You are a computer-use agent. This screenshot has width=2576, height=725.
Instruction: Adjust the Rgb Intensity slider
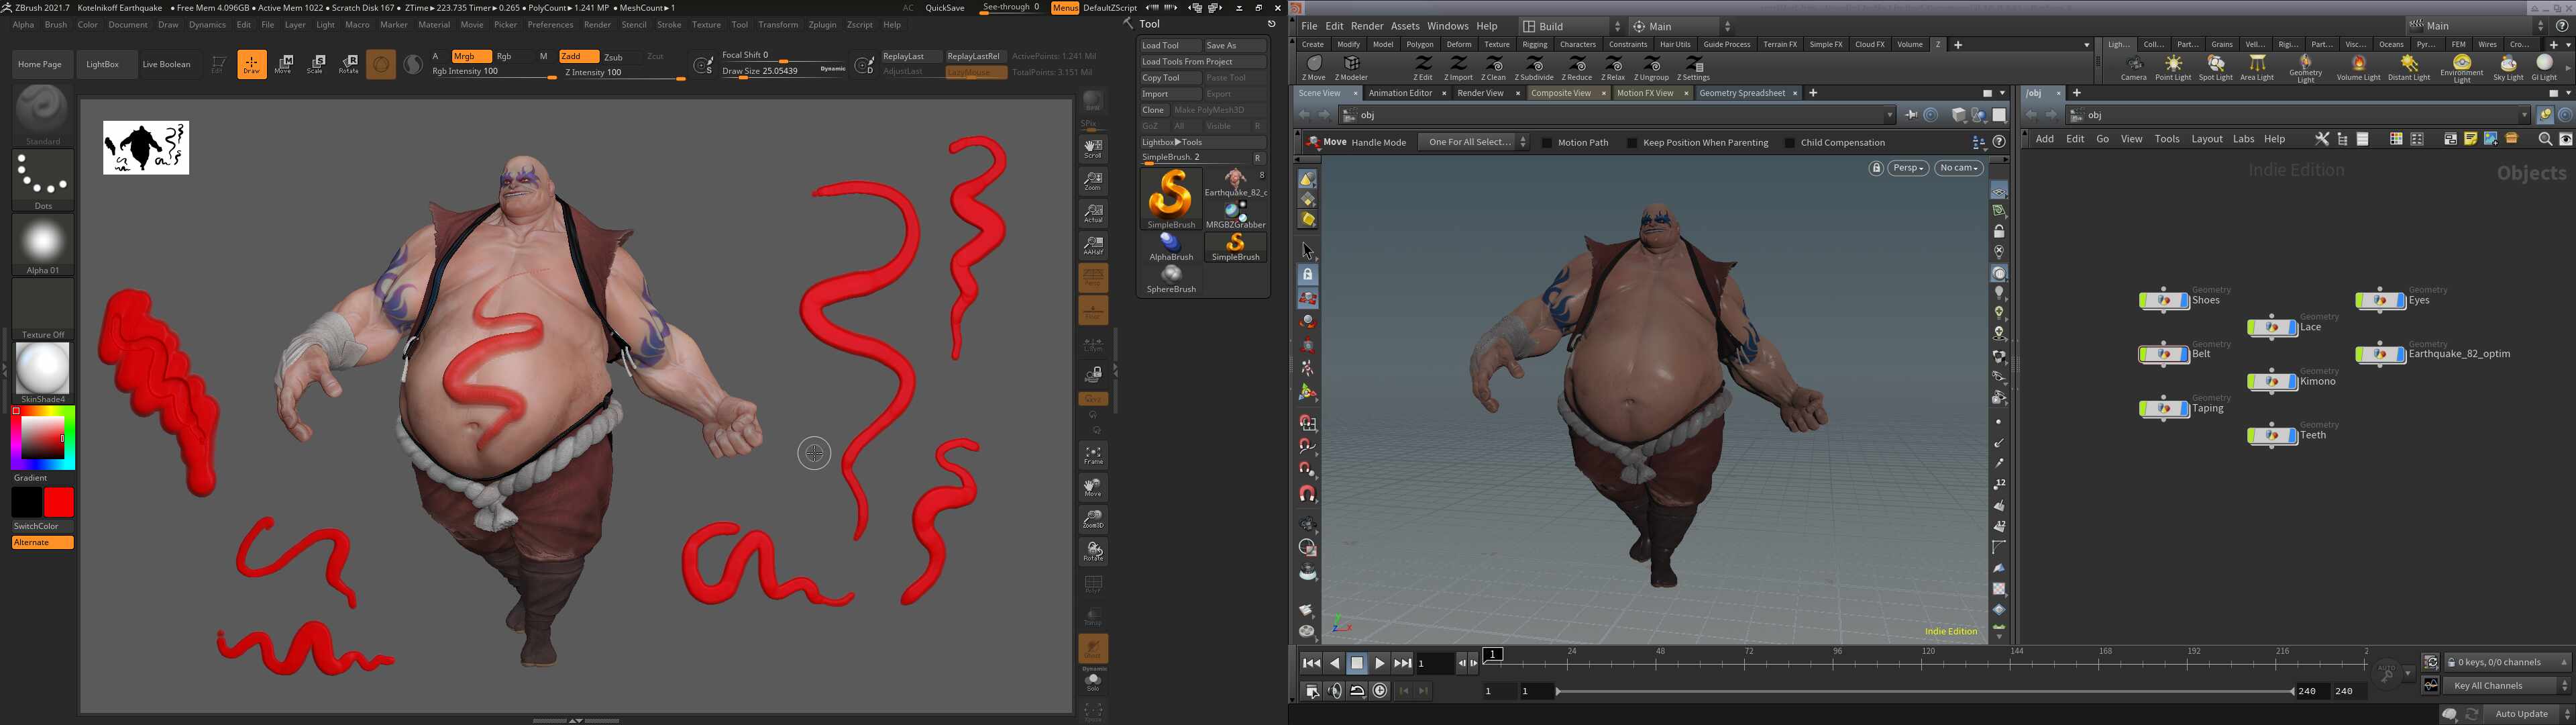pos(494,72)
